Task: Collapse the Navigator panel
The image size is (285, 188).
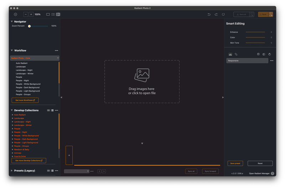Action: tap(12, 21)
